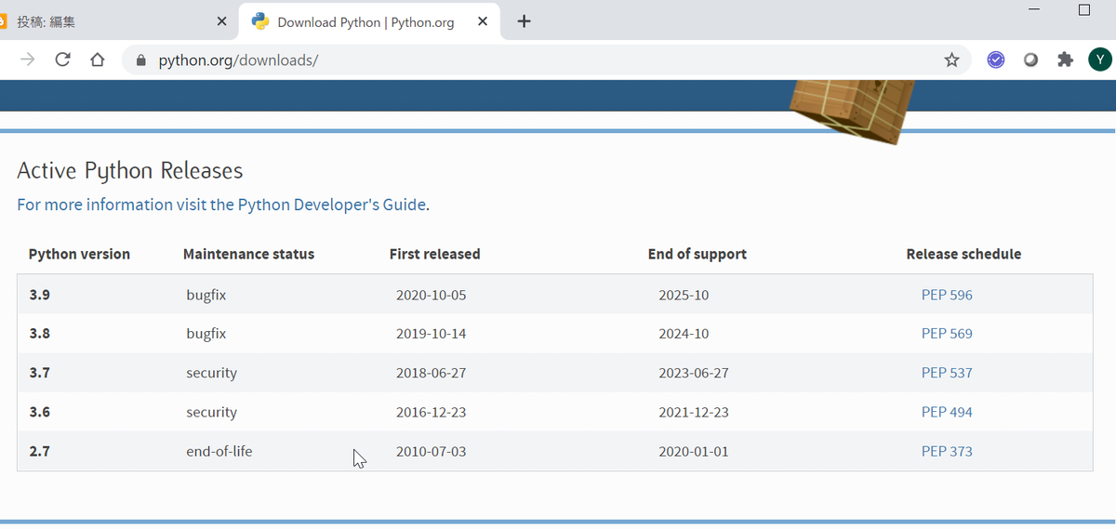Click the Maintenance status column header
Screen dimensions: 1116x529
(248, 254)
